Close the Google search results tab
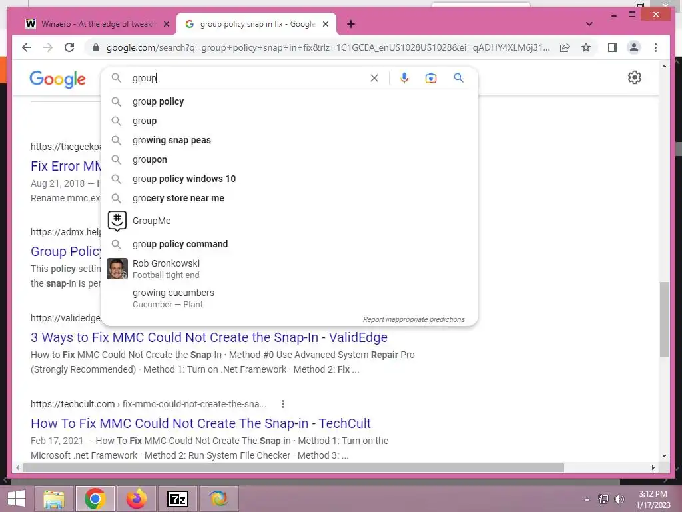Screen dimensions: 682x512 pyautogui.click(x=325, y=25)
